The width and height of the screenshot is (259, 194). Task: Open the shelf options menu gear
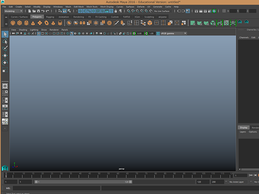[x=6, y=24]
